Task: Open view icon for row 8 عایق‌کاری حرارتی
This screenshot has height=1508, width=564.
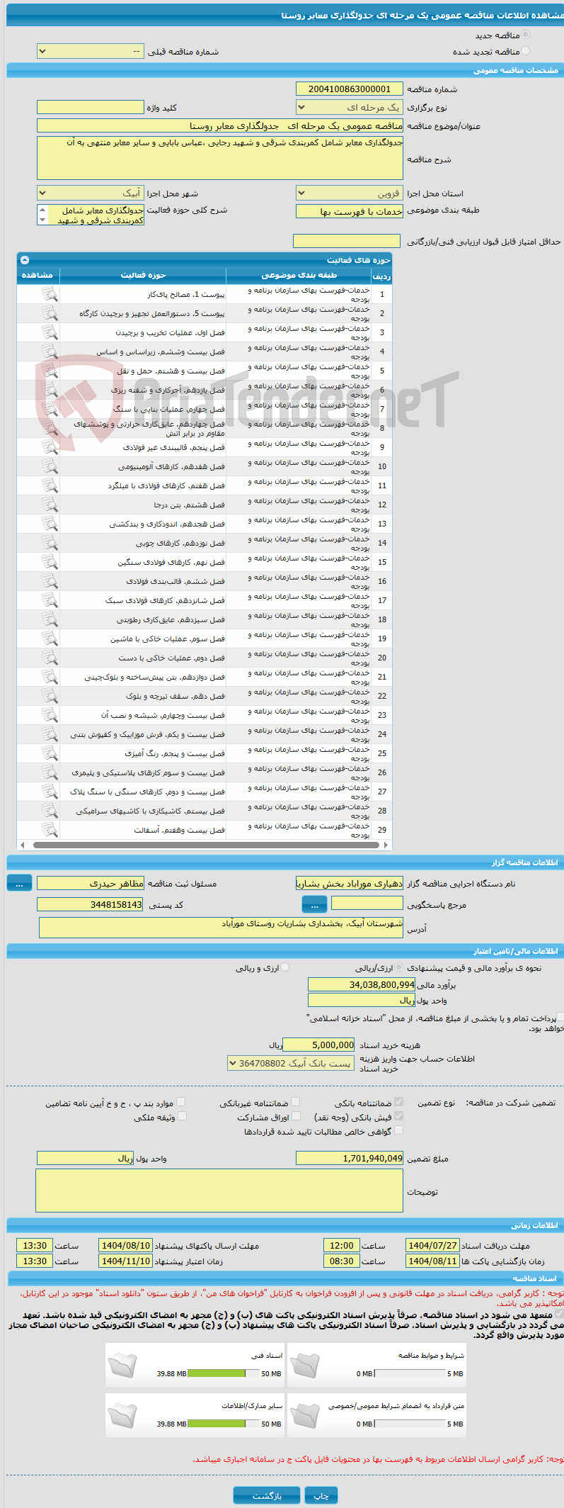Action: coord(50,428)
